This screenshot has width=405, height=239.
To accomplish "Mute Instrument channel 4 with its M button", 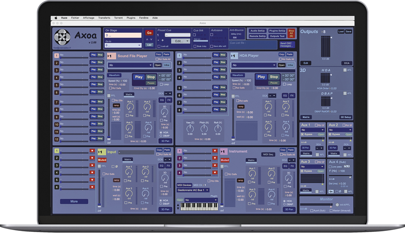I will point(215,172).
